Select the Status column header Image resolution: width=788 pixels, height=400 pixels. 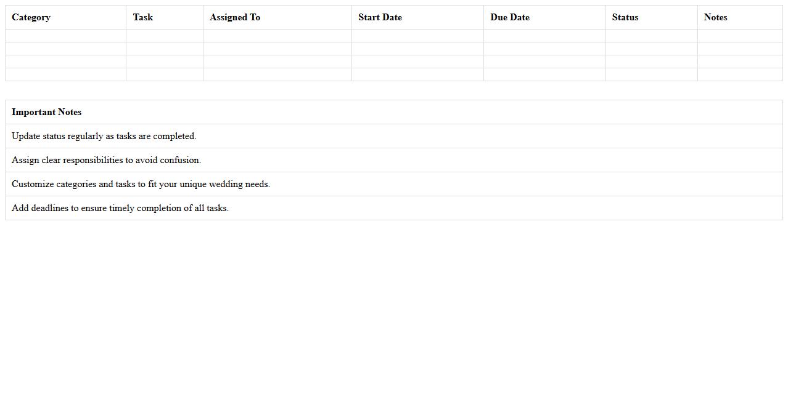point(625,17)
